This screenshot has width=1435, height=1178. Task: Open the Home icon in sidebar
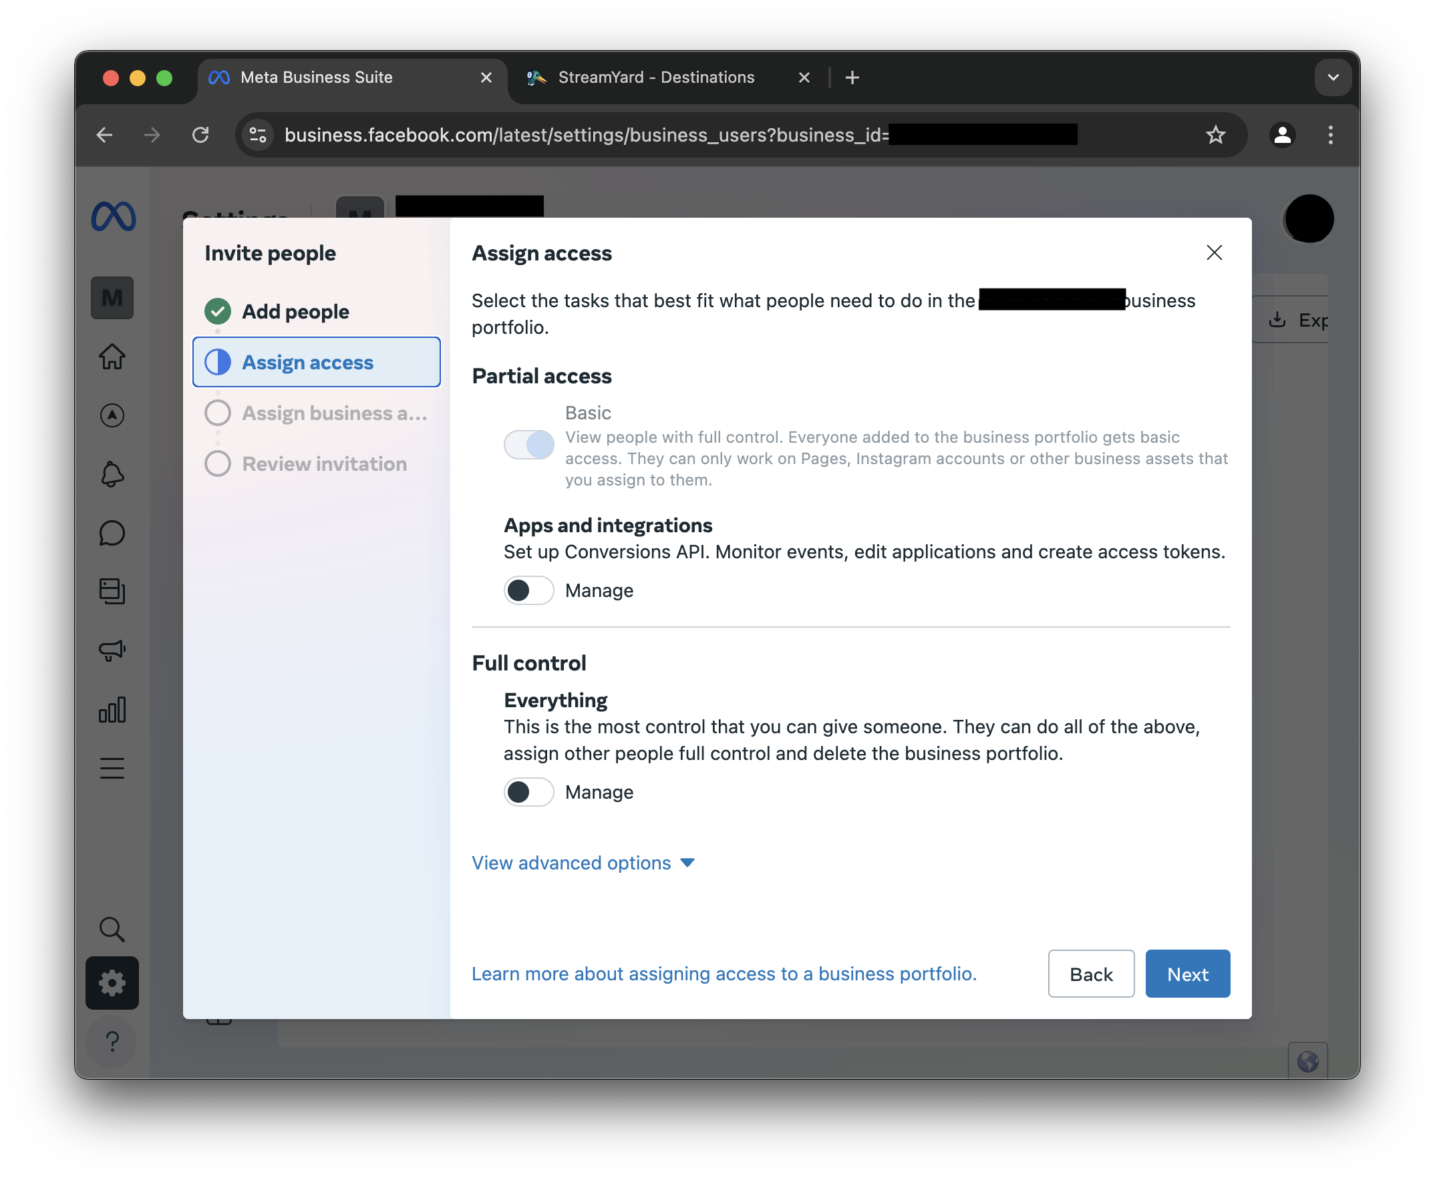(x=112, y=356)
